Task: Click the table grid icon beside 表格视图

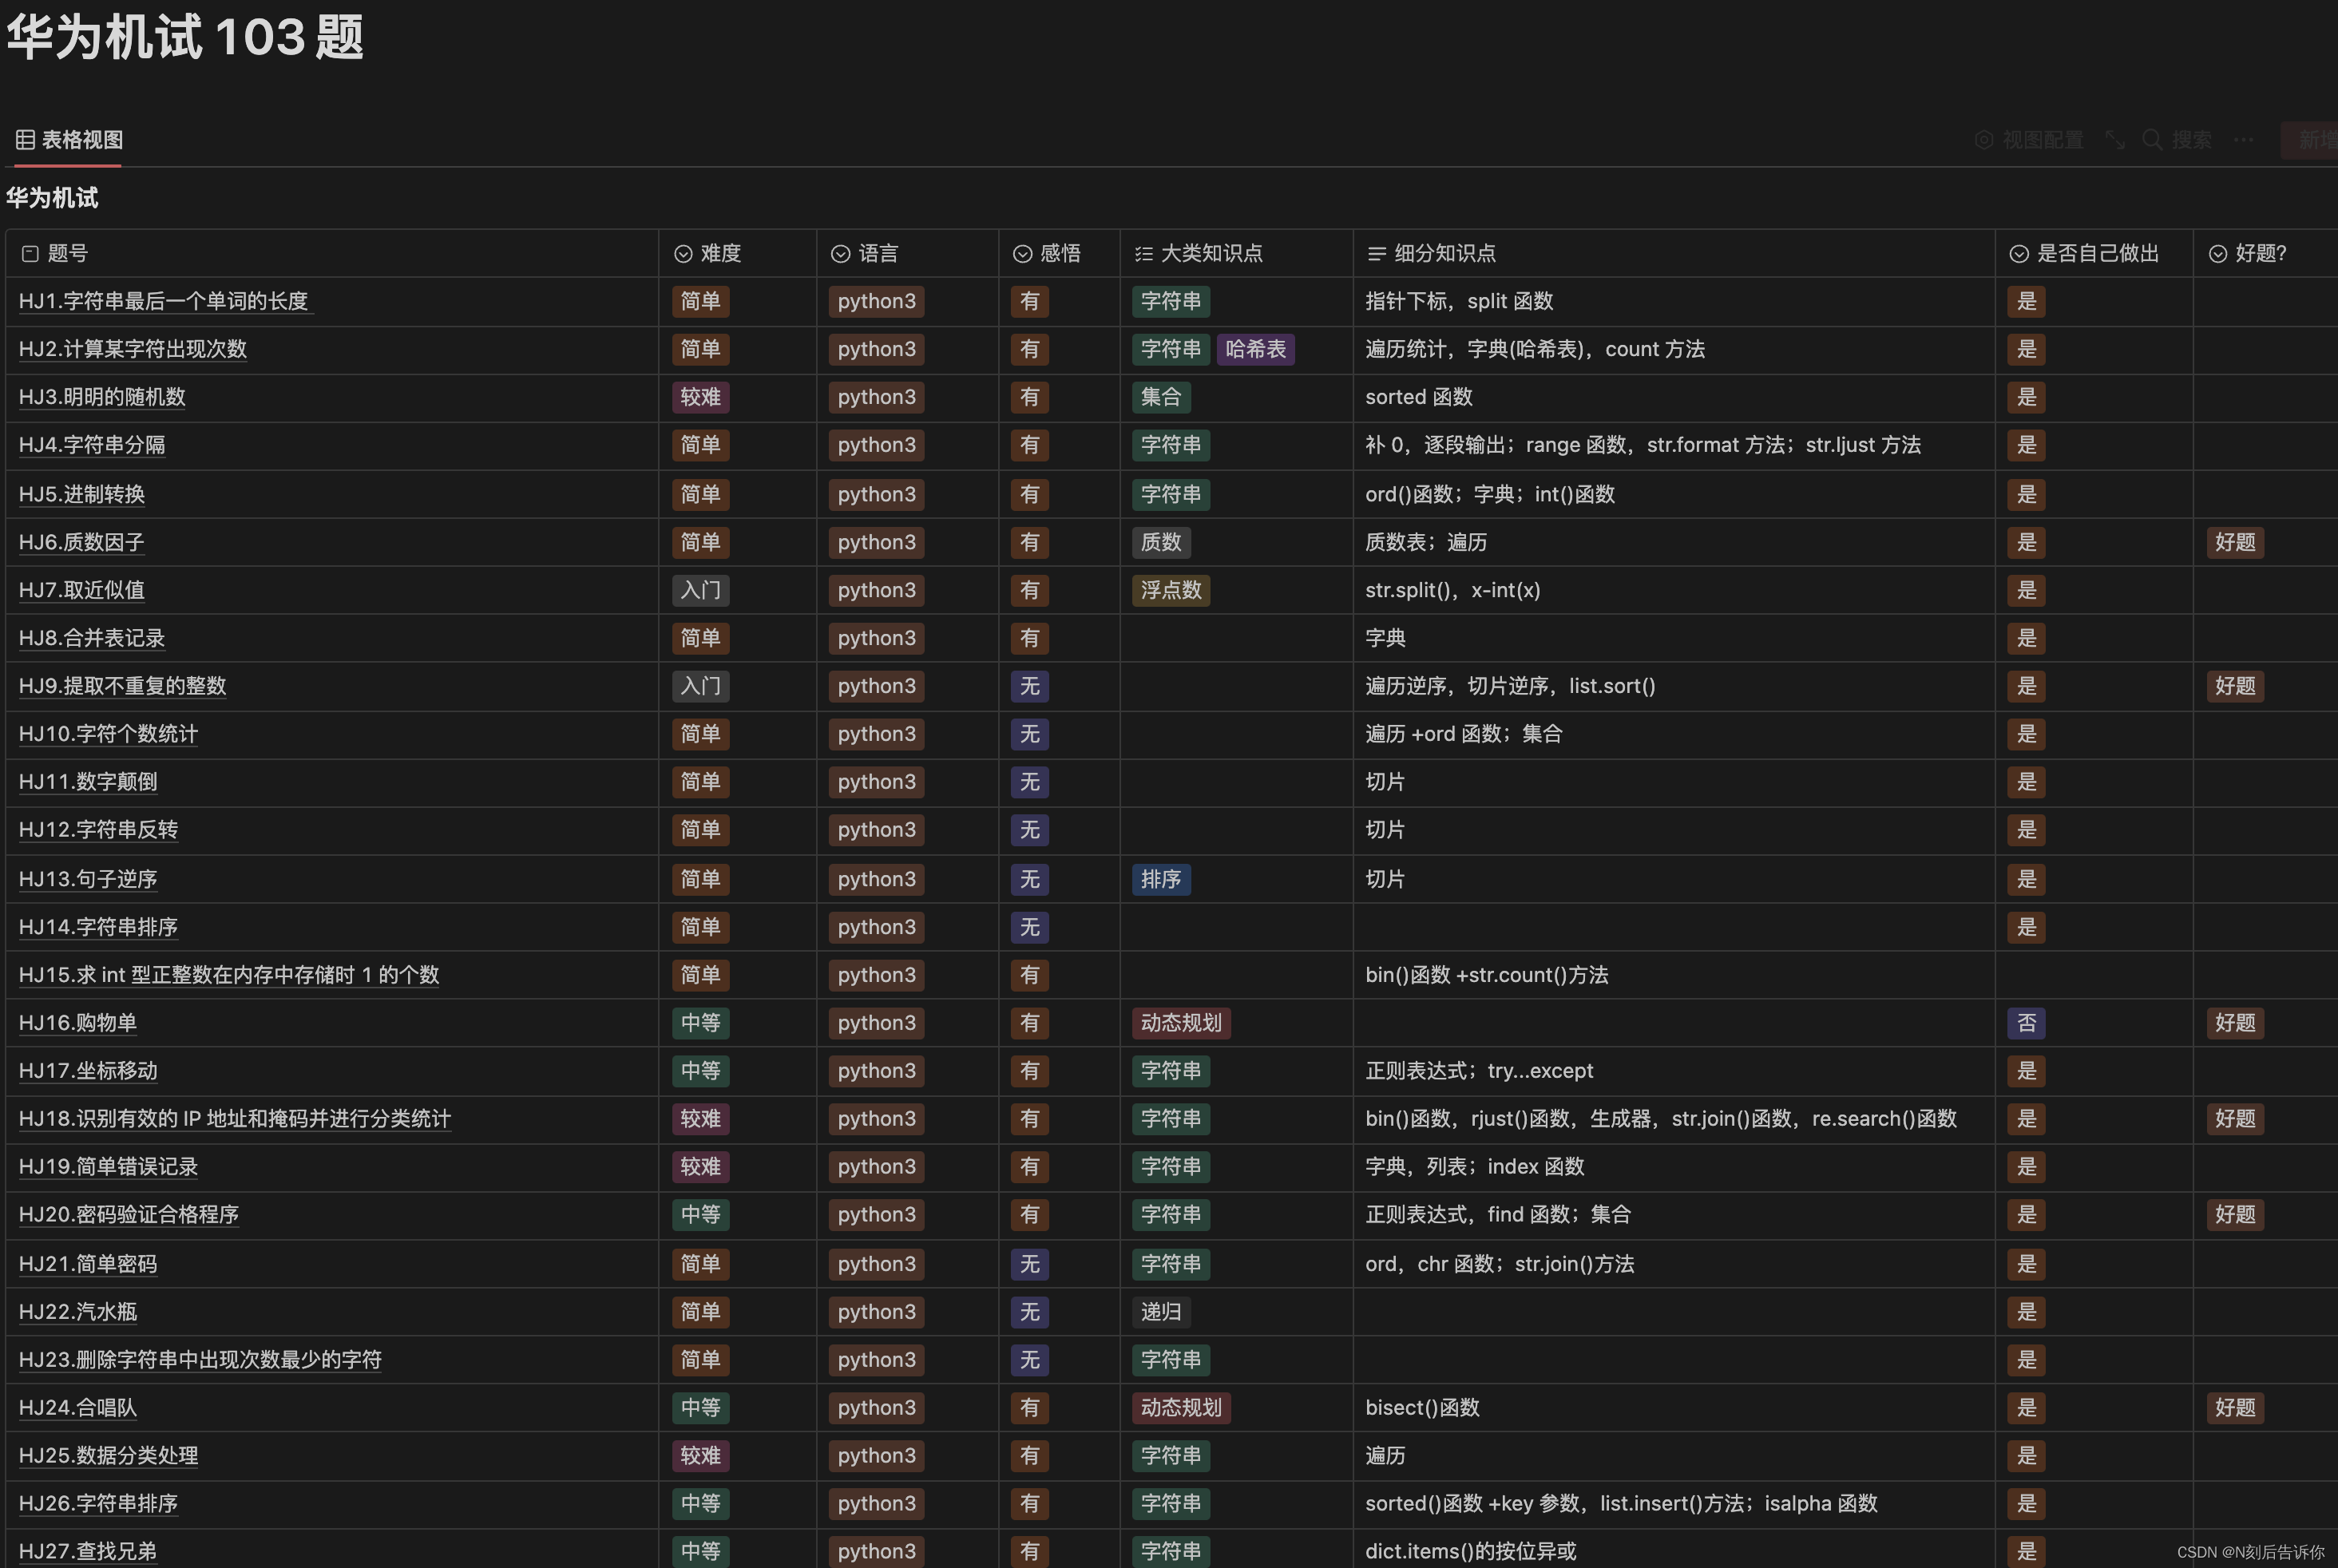Action: 25,140
